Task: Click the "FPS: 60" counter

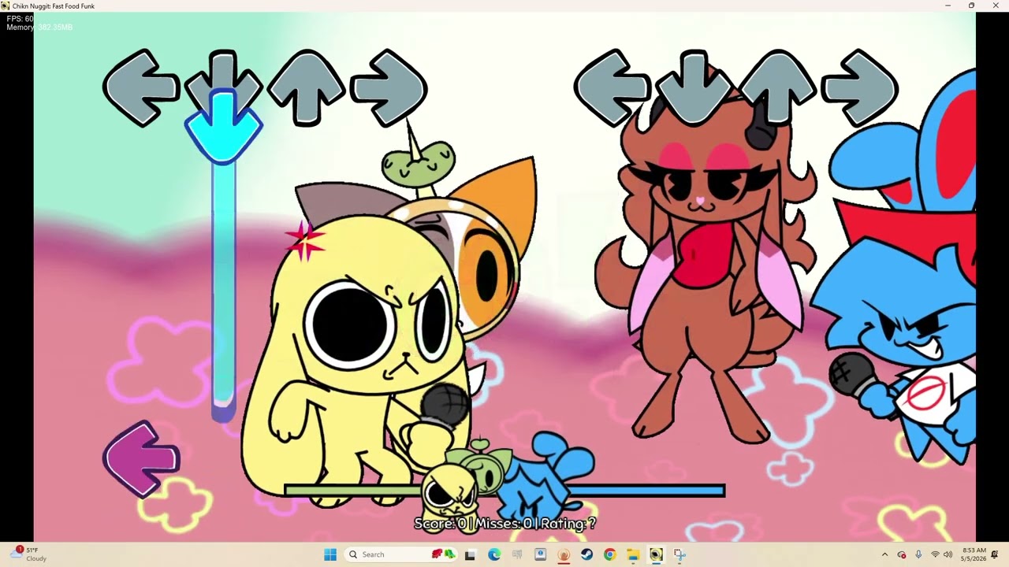Action: click(x=20, y=19)
